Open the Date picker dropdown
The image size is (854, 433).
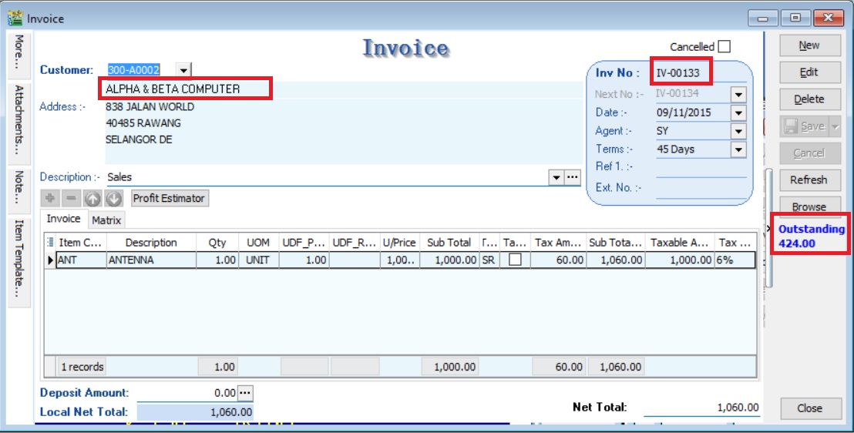point(738,113)
